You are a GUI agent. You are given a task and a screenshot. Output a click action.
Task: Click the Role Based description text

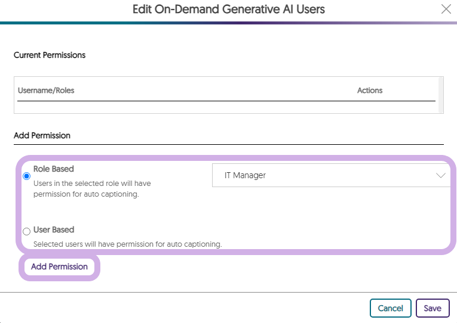[92, 189]
